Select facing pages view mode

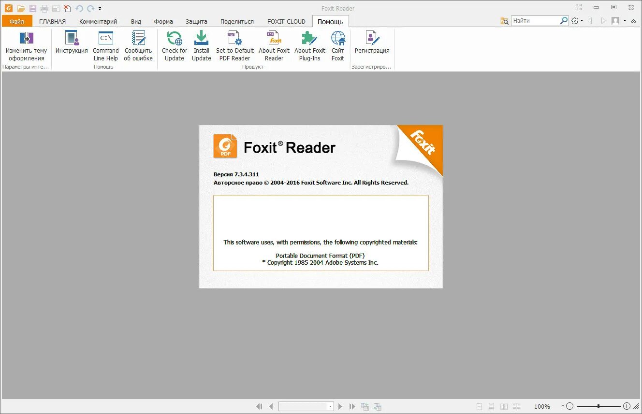(504, 407)
